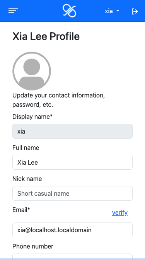Open the xia user account dropdown

112,11
